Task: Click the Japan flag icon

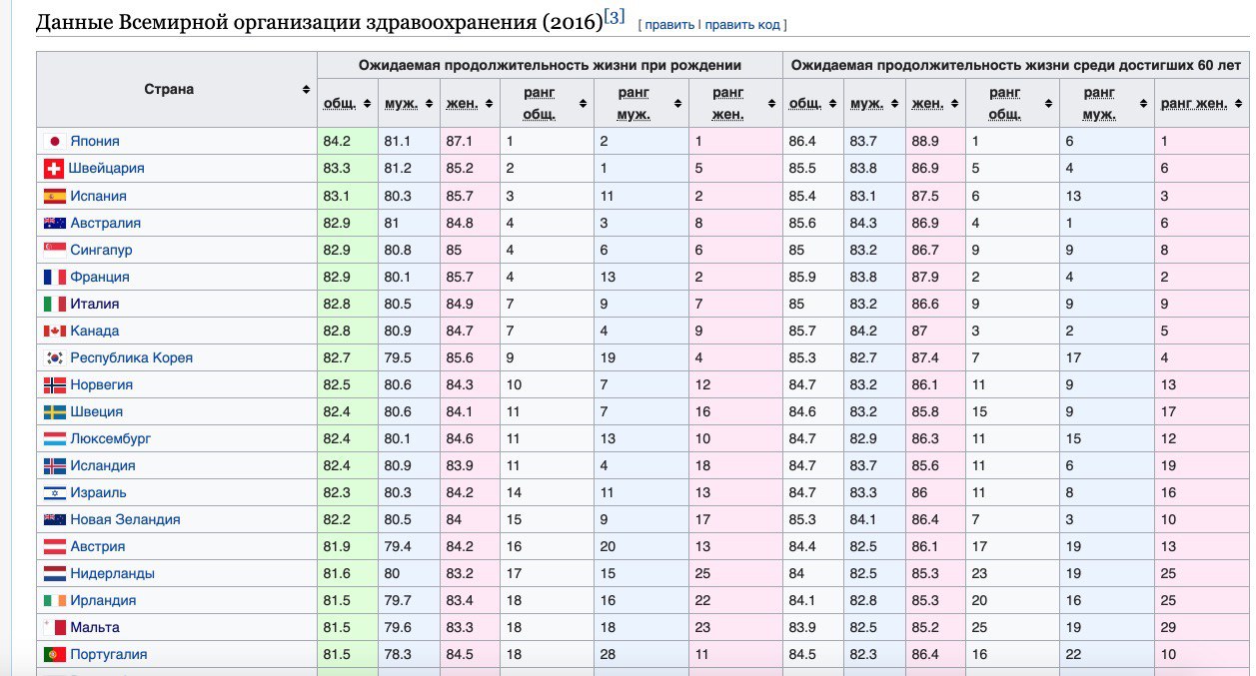Action: click(55, 142)
